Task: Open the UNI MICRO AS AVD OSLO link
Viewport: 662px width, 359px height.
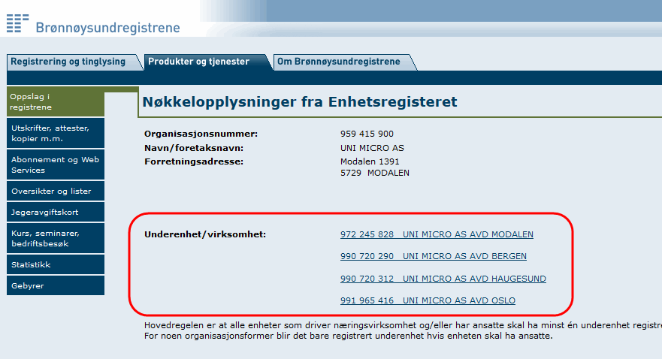Action: [428, 301]
